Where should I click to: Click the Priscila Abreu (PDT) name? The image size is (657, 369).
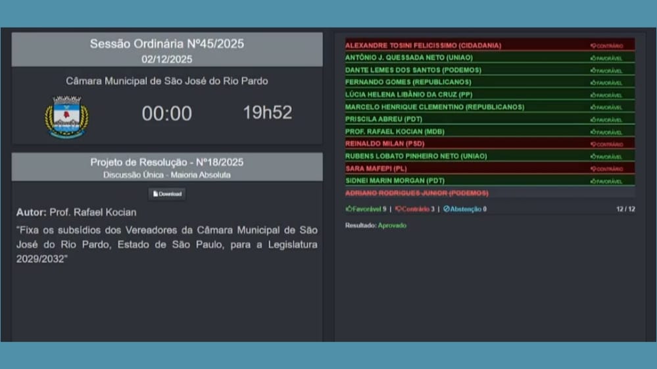[x=383, y=120]
